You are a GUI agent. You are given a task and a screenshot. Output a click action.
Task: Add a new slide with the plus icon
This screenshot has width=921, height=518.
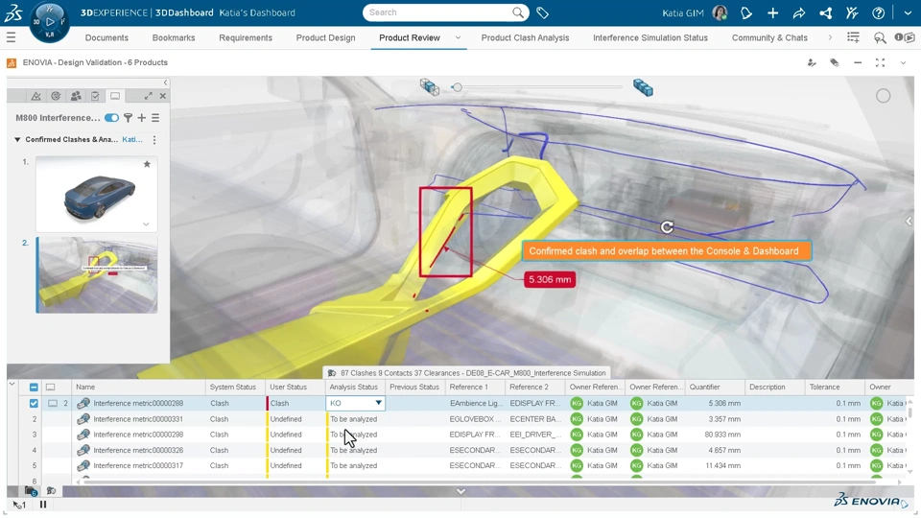click(x=142, y=118)
